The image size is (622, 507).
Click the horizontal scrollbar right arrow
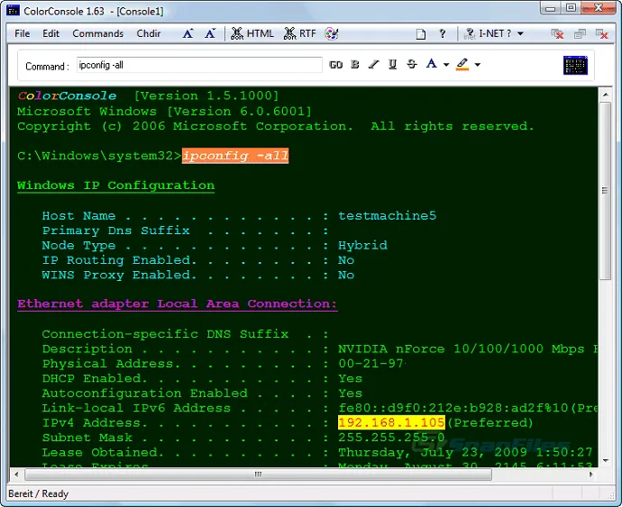(591, 474)
